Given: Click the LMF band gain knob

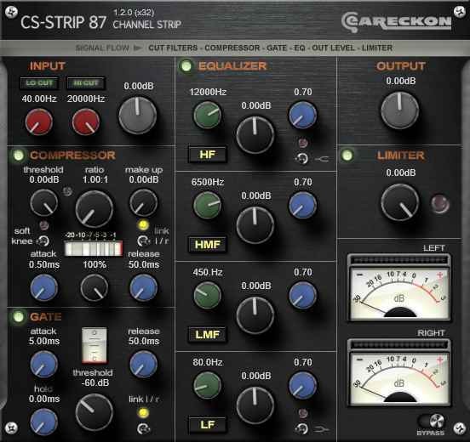Looking at the screenshot, I should tap(255, 315).
